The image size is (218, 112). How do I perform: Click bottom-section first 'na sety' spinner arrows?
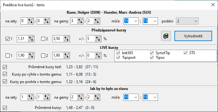click(x=30, y=97)
